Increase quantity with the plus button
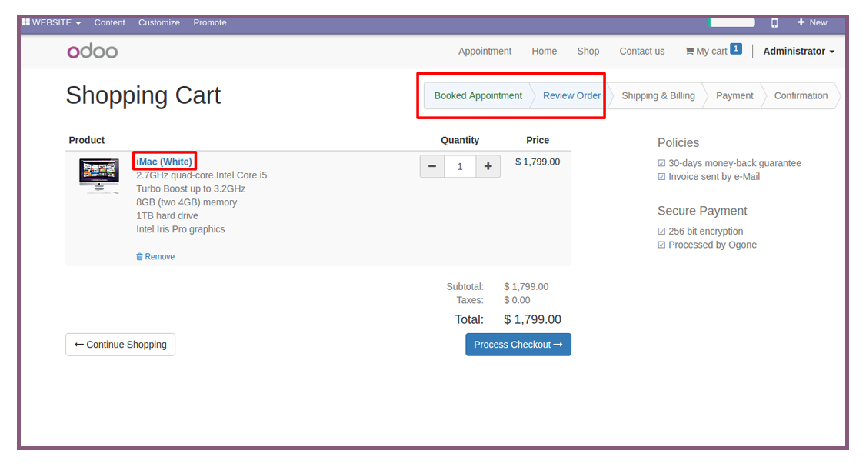The width and height of the screenshot is (866, 467). 488,166
